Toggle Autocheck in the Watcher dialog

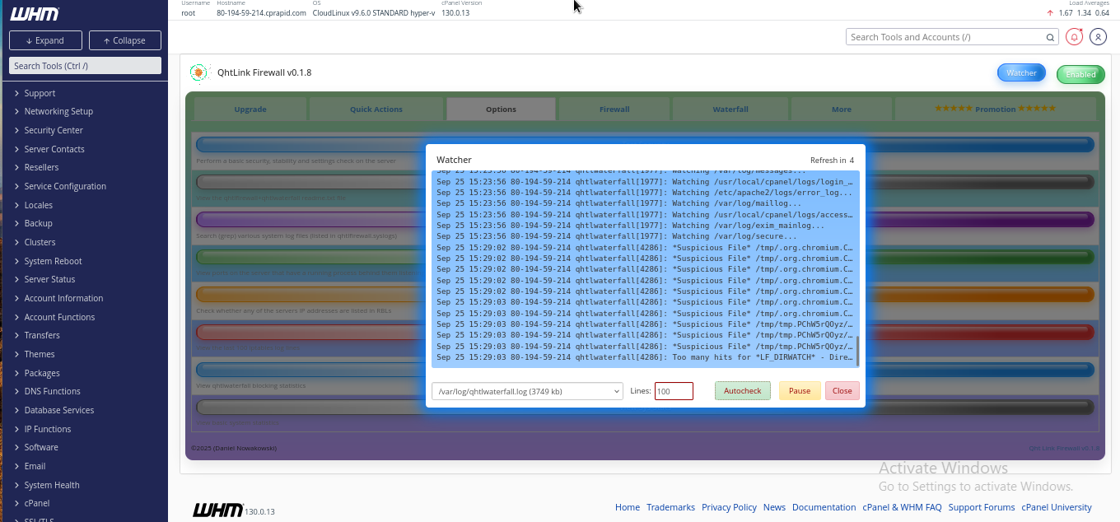pyautogui.click(x=742, y=391)
